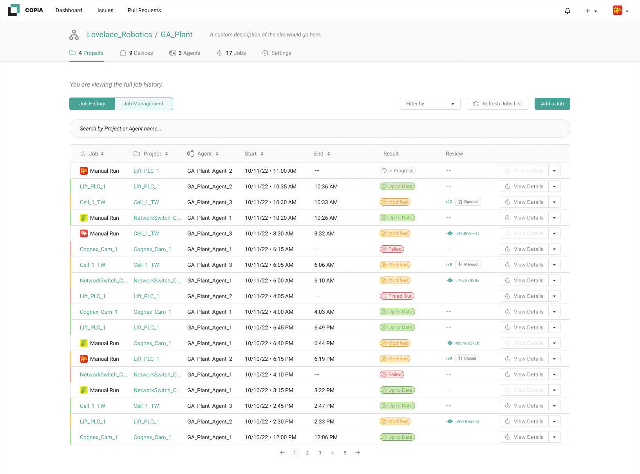Open pull request #42 Opened badge
640x474 pixels.
coord(468,202)
